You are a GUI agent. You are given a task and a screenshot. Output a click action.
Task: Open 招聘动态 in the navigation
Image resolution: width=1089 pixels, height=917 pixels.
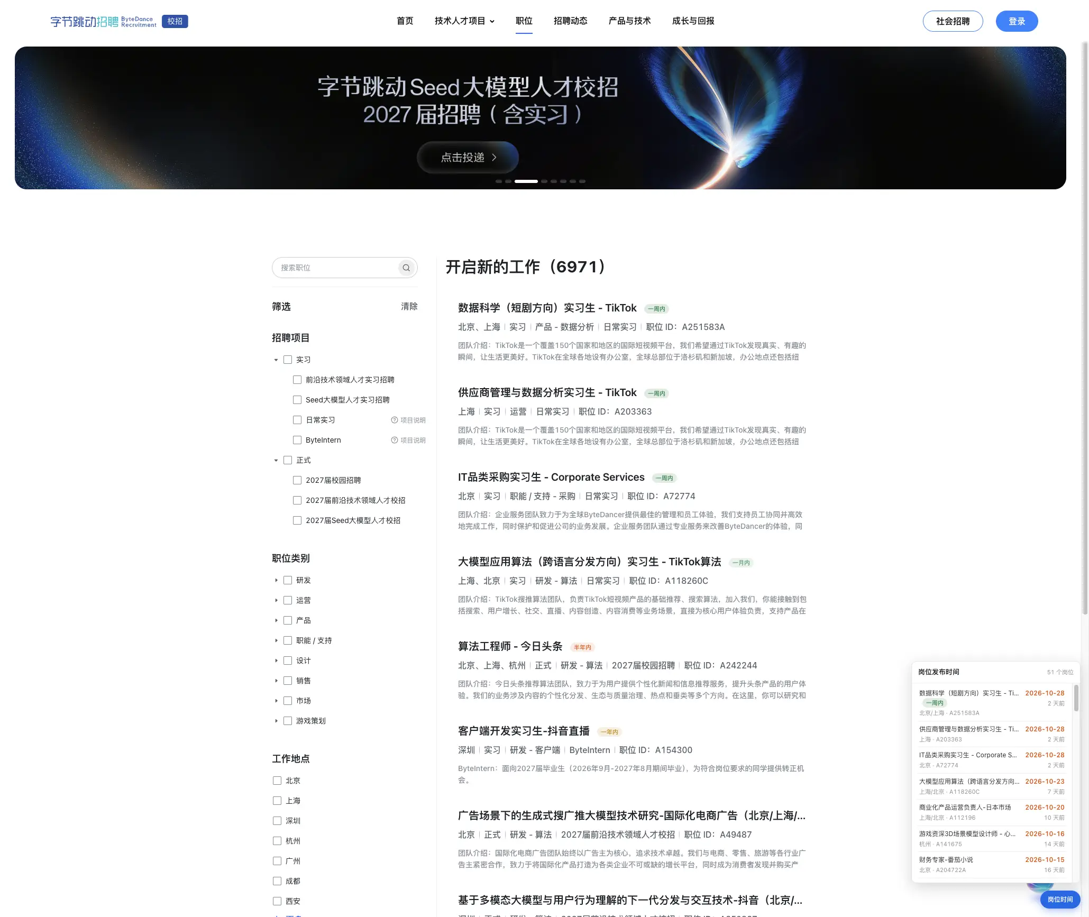(570, 21)
